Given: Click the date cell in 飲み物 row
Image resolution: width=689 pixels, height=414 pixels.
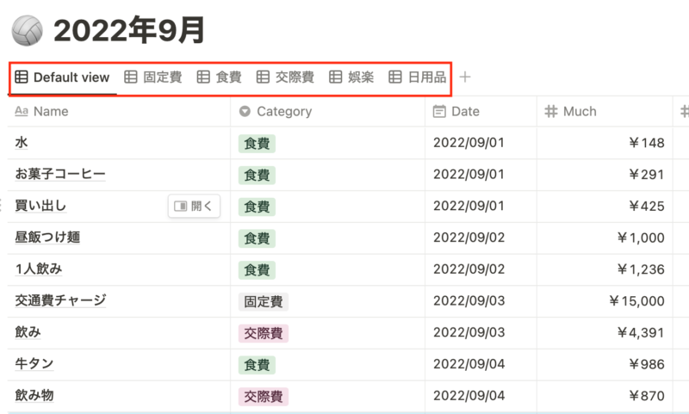Looking at the screenshot, I should [481, 396].
